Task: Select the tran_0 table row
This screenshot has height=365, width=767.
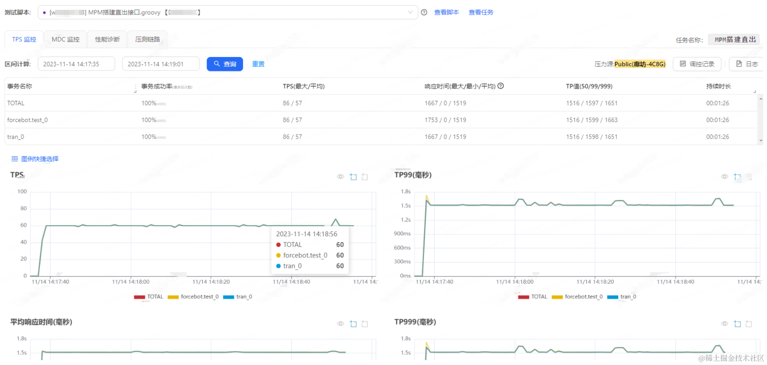Action: click(381, 137)
